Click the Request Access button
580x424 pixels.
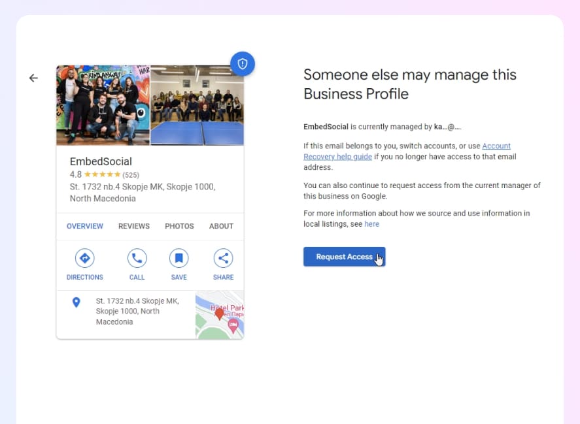(345, 257)
